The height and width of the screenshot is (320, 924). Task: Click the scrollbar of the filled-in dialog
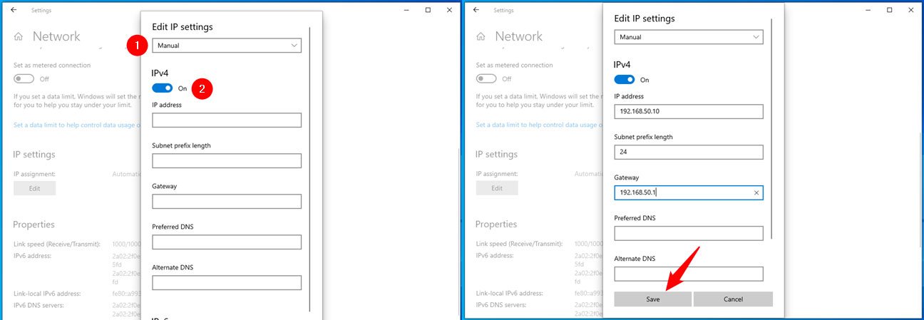[772, 130]
